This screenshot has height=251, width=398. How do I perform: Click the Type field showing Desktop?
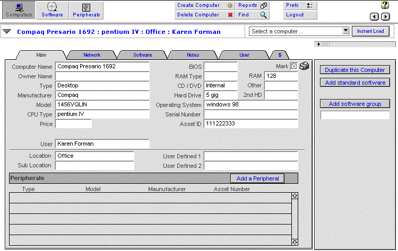(102, 86)
